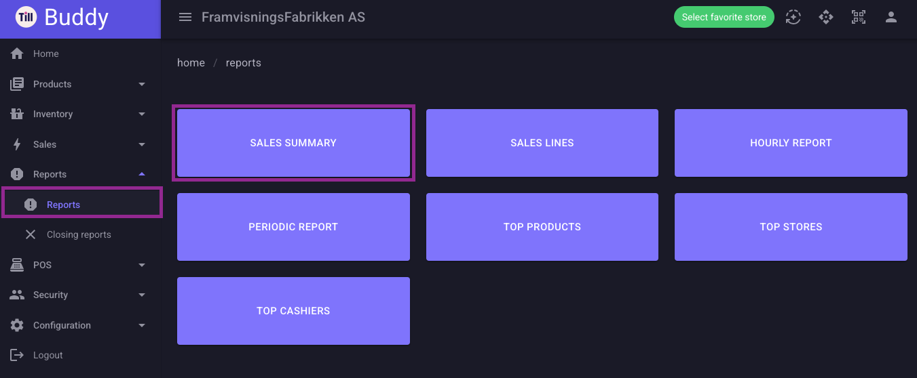The height and width of the screenshot is (378, 917).
Task: Expand the Inventory menu arrow
Action: [x=142, y=114]
